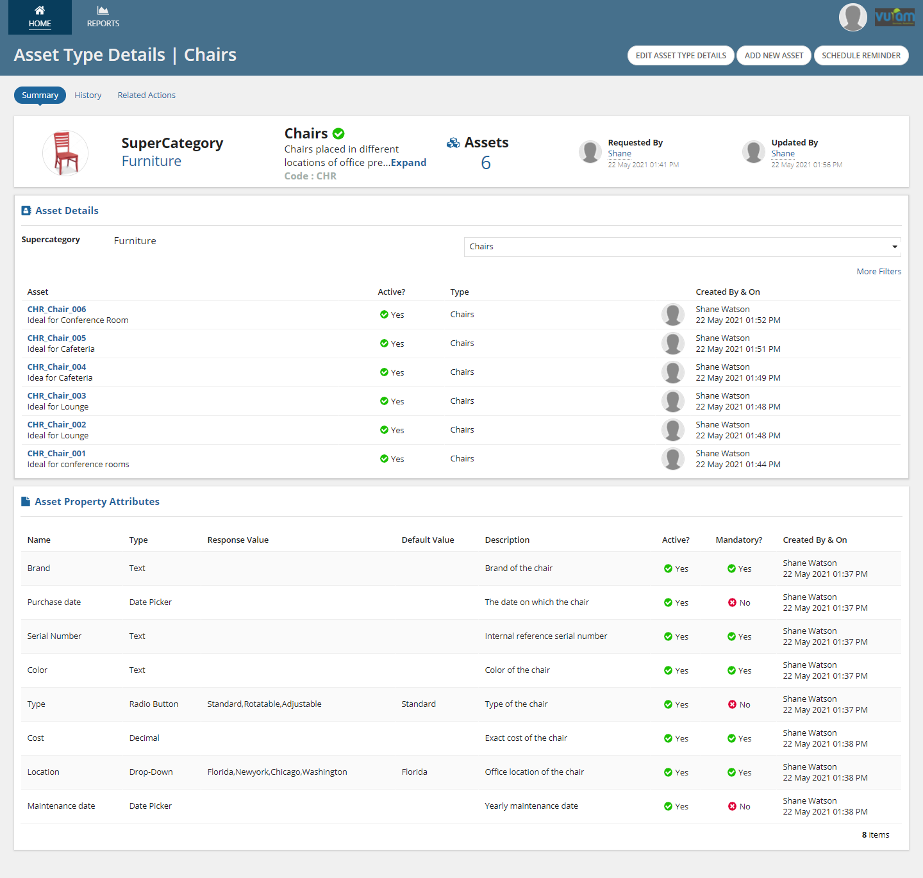The image size is (923, 878).
Task: Click the Asset Details panel header icon
Action: click(26, 210)
